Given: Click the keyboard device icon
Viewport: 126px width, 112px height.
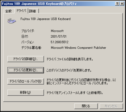Looking at the screenshot, I should tap(11, 21).
